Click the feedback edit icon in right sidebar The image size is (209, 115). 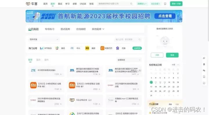[x=204, y=83]
